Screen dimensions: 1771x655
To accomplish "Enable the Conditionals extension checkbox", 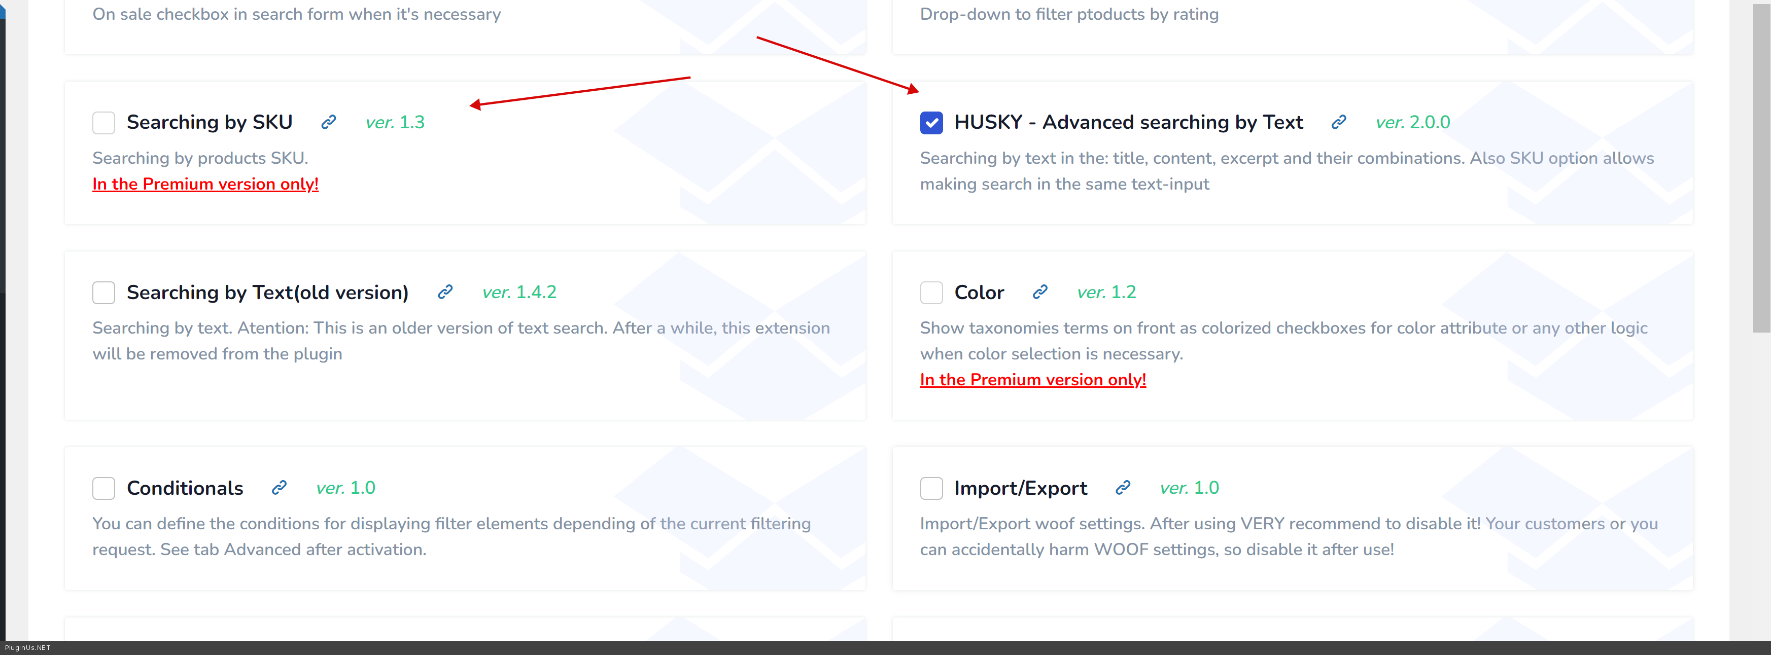I will click(104, 489).
